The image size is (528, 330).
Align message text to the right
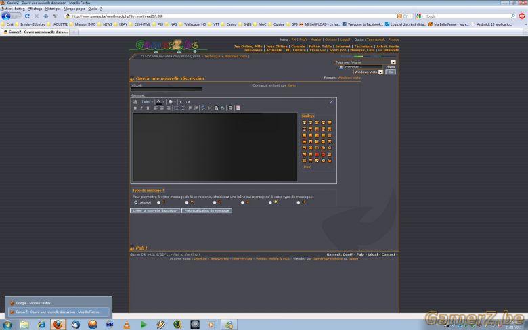(169, 108)
